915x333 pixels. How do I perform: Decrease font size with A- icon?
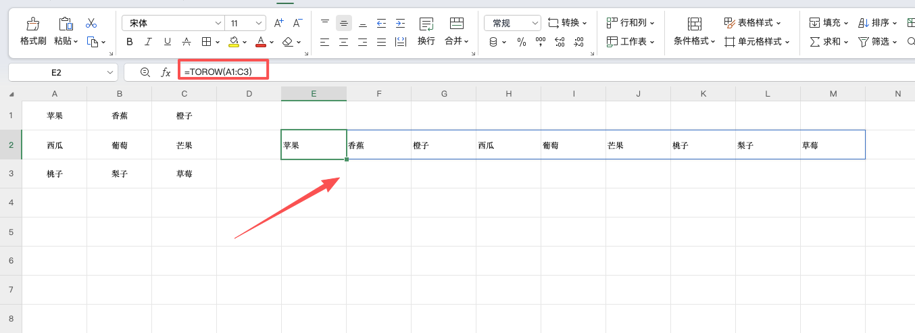tap(298, 24)
